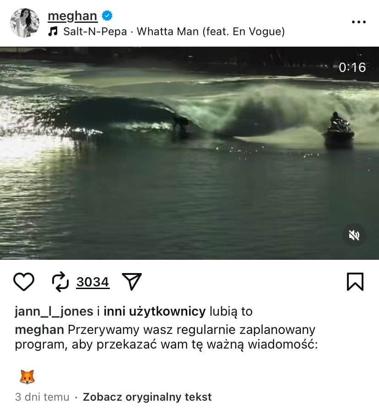Open the 3034 repost count
Screen dimensions: 379x408
93,282
